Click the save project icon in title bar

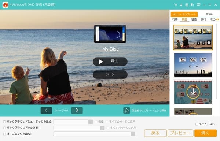[x=187, y=5]
